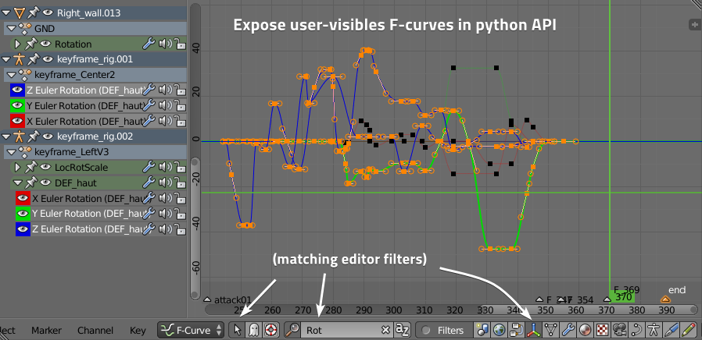This screenshot has width=702, height=340.
Task: Toggle alphabetical A-Z channel sorting
Action: [403, 330]
